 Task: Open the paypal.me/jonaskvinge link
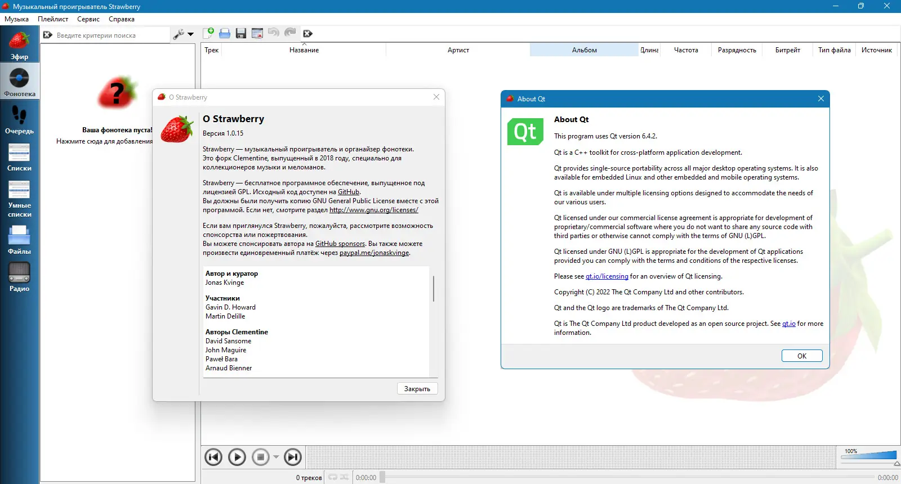374,253
